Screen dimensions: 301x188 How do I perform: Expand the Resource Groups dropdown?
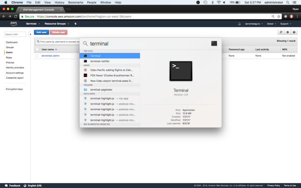(x=57, y=24)
